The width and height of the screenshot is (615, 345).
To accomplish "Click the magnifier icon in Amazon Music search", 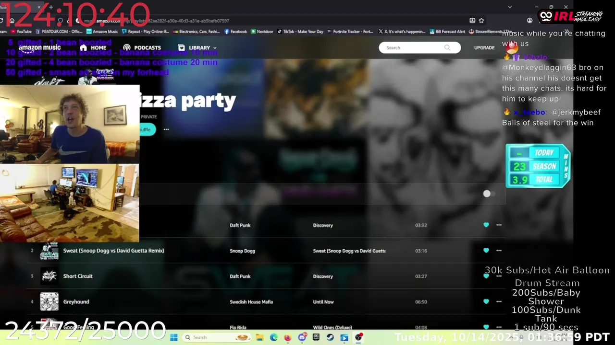I will [447, 47].
